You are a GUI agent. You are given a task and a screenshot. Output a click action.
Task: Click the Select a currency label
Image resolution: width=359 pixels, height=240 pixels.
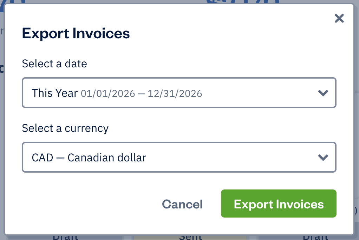pyautogui.click(x=65, y=128)
